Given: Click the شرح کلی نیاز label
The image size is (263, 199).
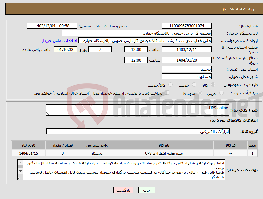Looking at the screenshot, I should [x=244, y=110].
